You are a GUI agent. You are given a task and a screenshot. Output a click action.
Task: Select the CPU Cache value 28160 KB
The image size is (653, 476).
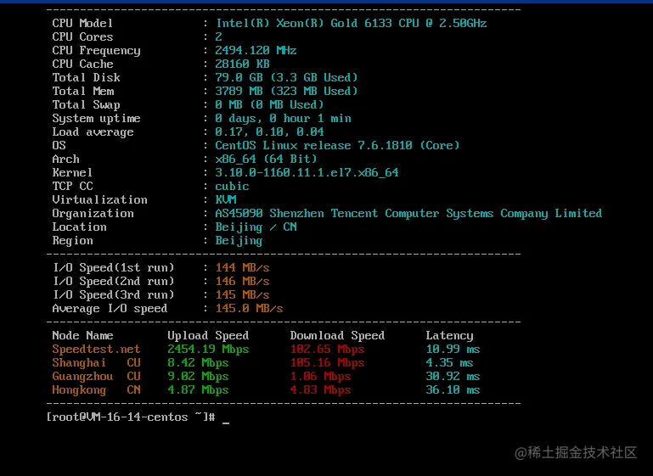point(242,64)
